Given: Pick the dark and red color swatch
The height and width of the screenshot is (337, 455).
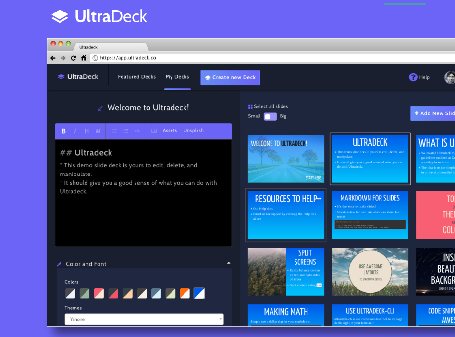Looking at the screenshot, I should click(113, 293).
